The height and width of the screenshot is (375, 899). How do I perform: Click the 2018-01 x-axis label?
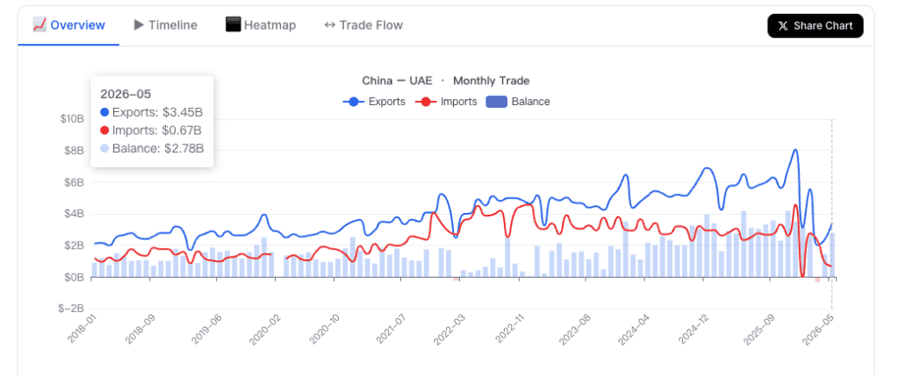pos(80,327)
